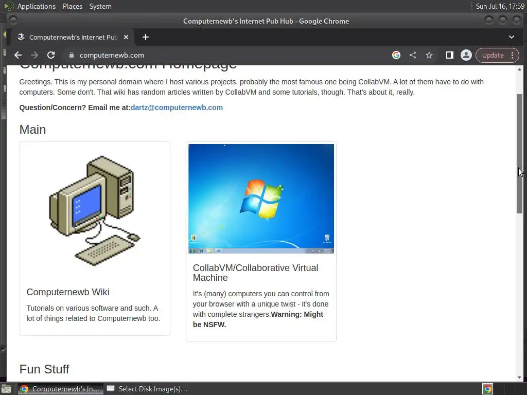Email dartz@computernewb.com link

tap(177, 107)
